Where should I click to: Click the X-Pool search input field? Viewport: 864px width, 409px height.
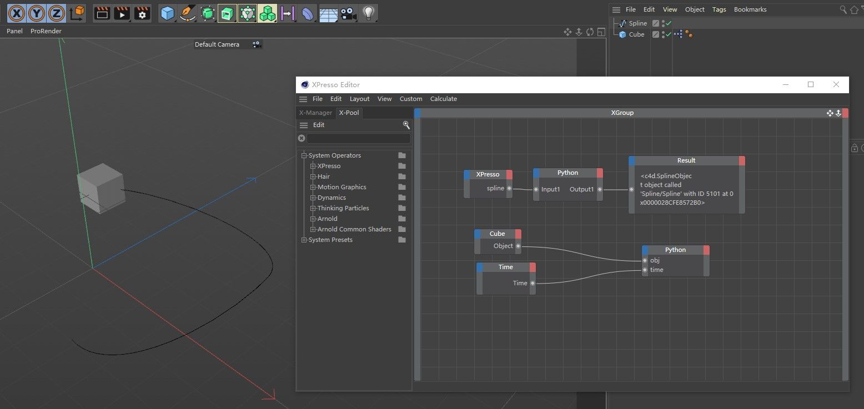(359, 138)
